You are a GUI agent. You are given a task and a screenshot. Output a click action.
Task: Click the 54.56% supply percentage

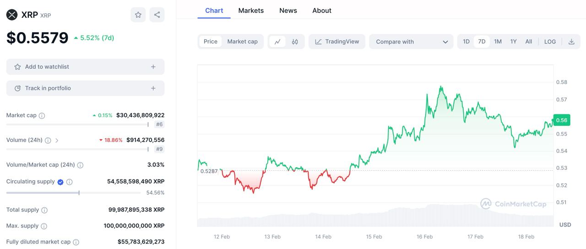[x=155, y=193]
